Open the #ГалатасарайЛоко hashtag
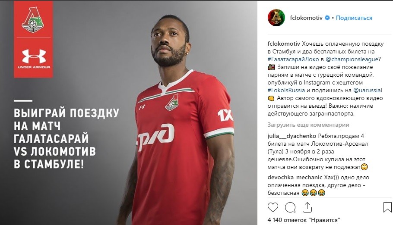The image size is (393, 225). (x=293, y=59)
